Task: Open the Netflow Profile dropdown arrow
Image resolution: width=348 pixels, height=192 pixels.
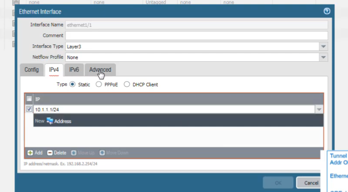Action: click(323, 57)
